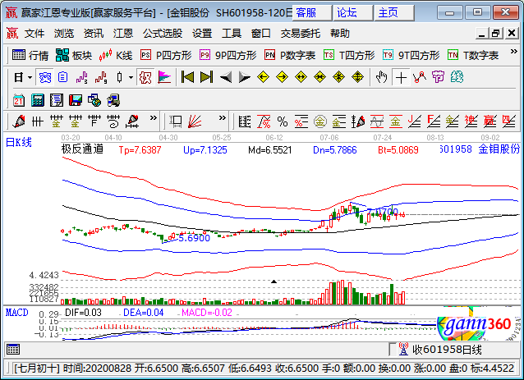
Task: Click the blue document list icon
Action: coord(62,78)
